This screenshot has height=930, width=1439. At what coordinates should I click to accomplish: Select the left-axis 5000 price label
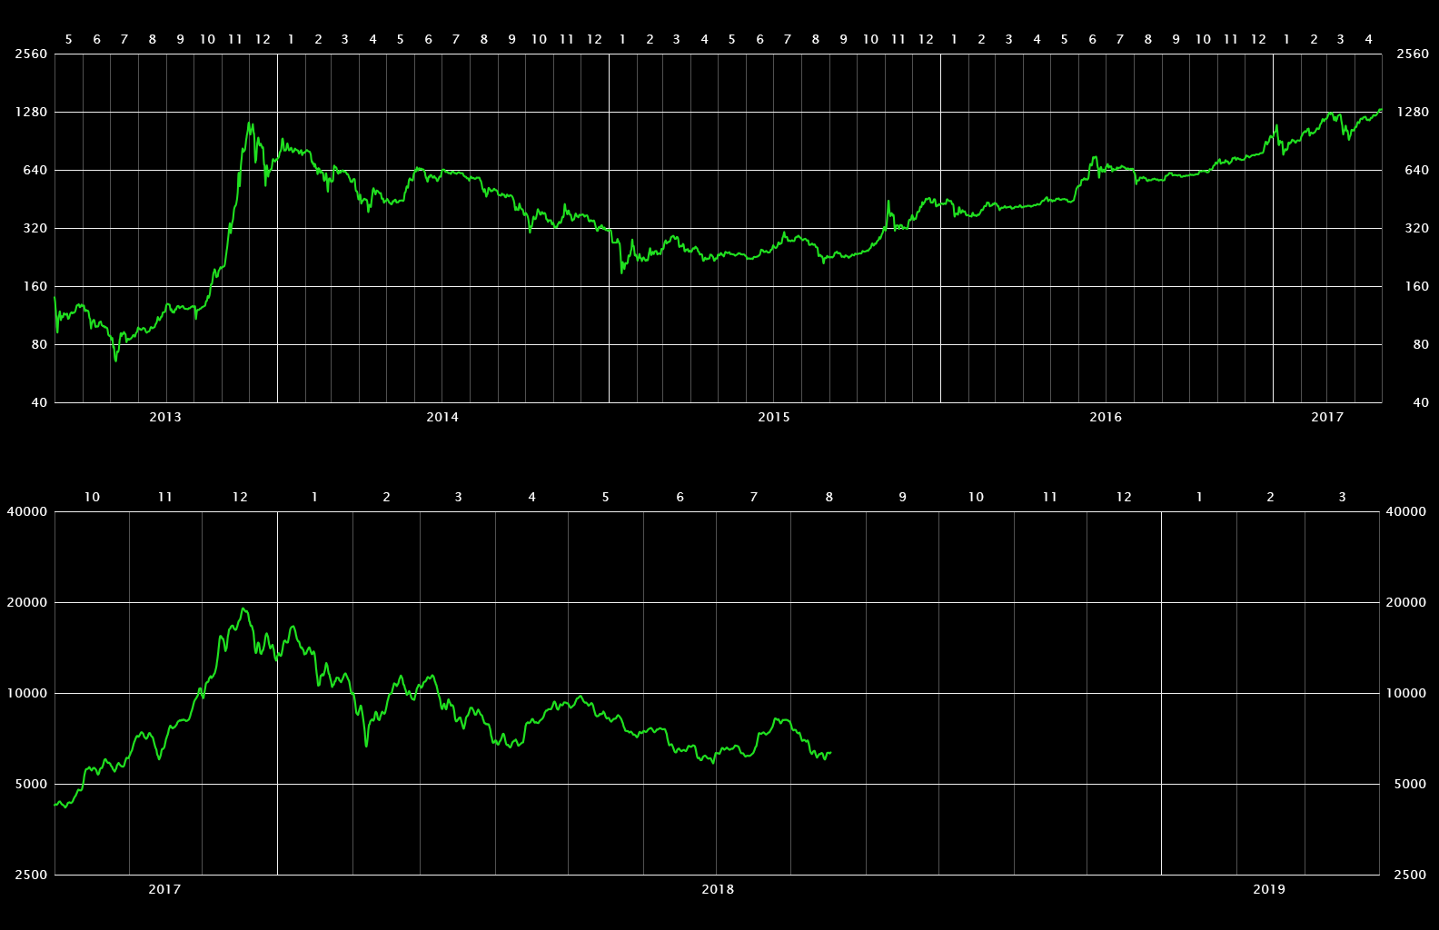(31, 785)
